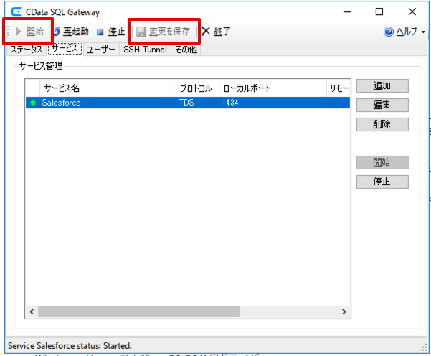The width and height of the screenshot is (431, 356).
Task: Click the 1434 local port cell
Action: (x=230, y=103)
